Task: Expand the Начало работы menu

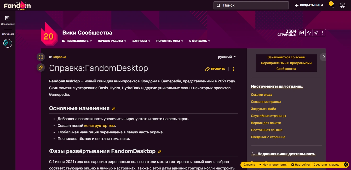Action: [112, 41]
